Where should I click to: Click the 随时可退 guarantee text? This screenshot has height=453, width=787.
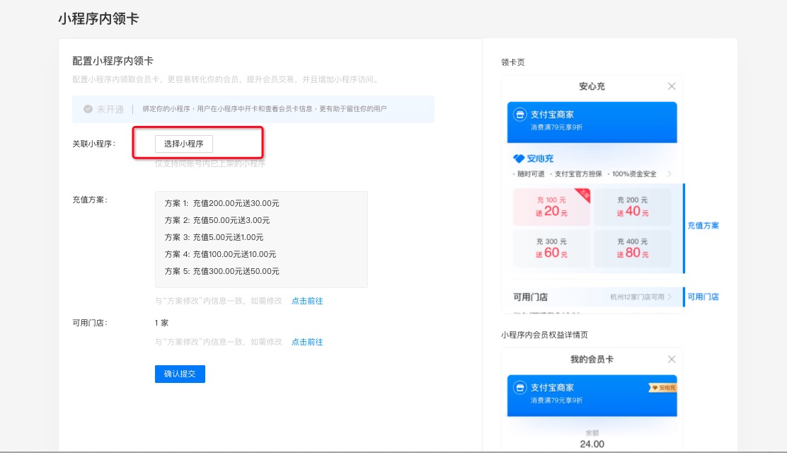pyautogui.click(x=531, y=173)
